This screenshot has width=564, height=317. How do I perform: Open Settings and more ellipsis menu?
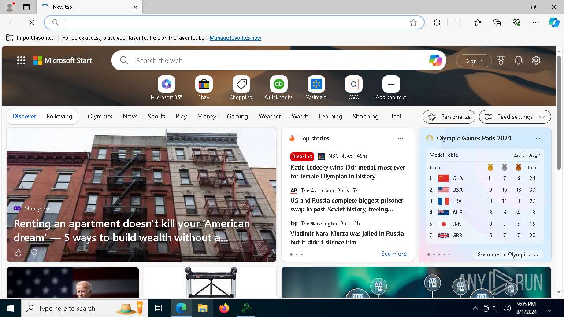(536, 22)
